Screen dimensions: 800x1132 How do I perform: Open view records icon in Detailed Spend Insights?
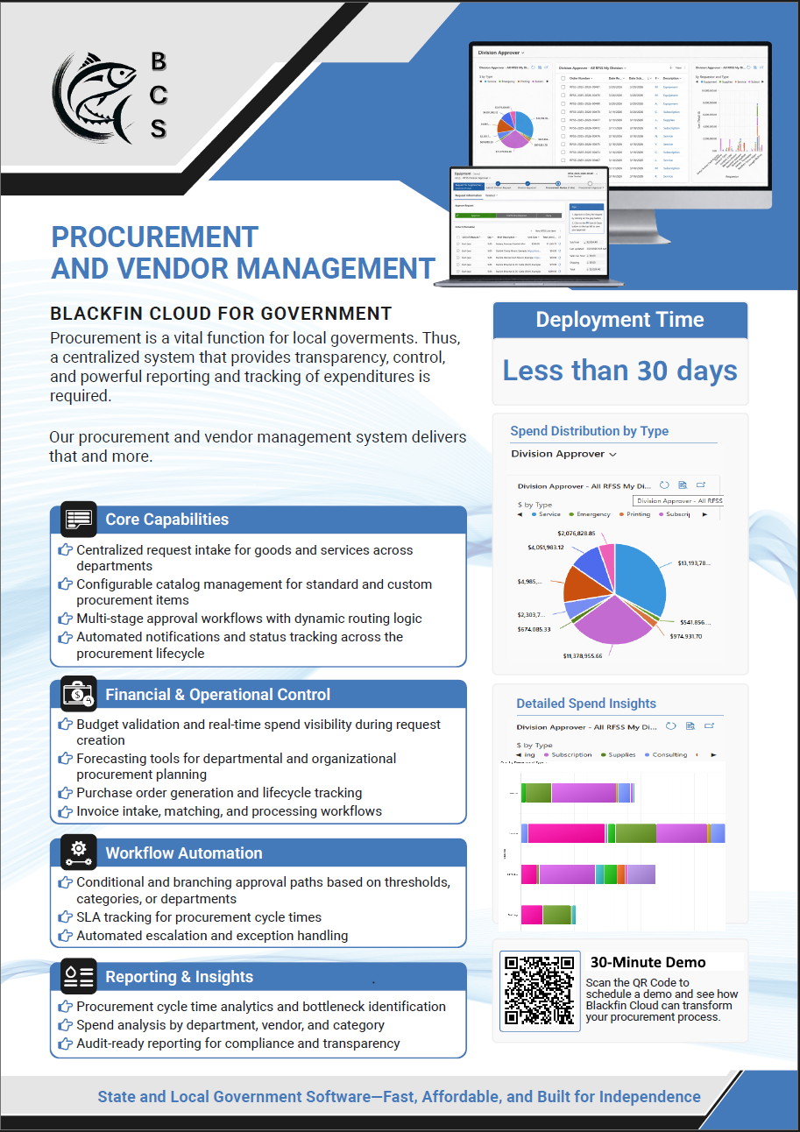coord(690,726)
